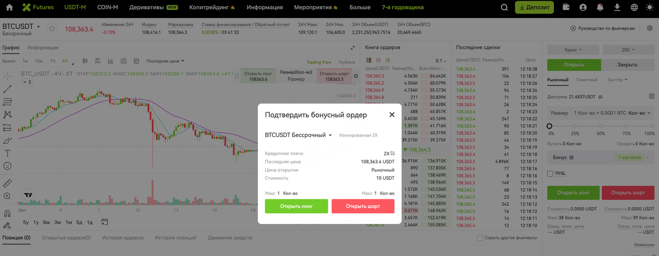This screenshot has width=659, height=256.
Task: Switch chart to depth view (Глубина)
Action: click(346, 62)
